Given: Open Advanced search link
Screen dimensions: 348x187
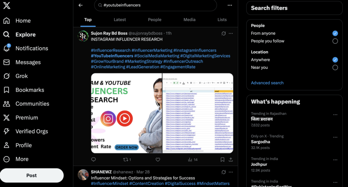Looking at the screenshot, I should (x=267, y=83).
